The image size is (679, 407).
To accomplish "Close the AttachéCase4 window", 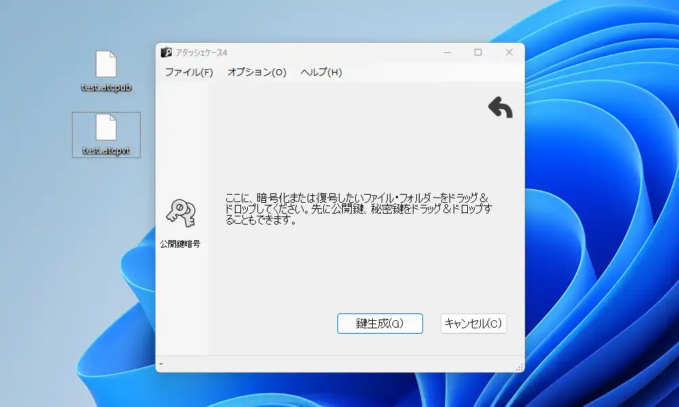I will (509, 52).
